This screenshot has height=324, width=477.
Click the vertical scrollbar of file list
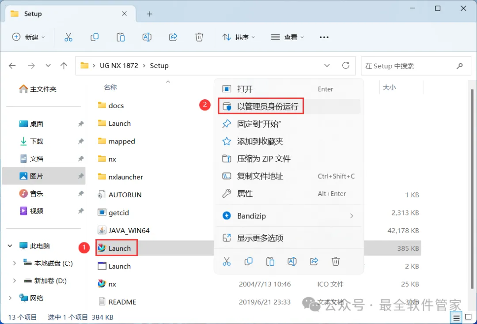pyautogui.click(x=472, y=188)
